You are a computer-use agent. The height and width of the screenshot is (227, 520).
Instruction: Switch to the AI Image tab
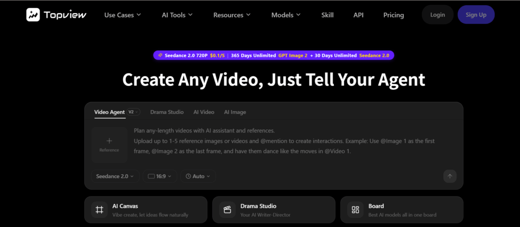pos(235,112)
